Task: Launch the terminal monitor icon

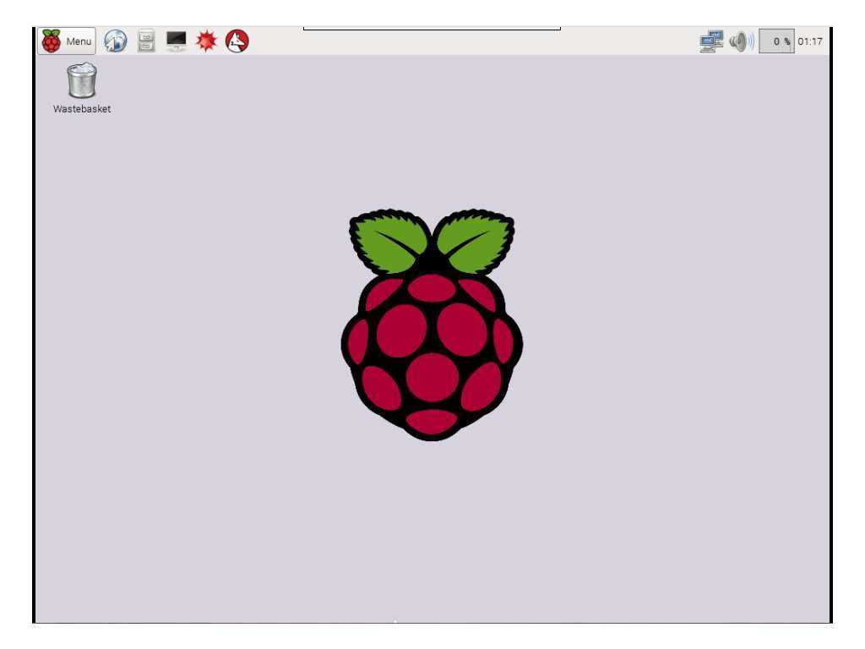Action: 176,41
